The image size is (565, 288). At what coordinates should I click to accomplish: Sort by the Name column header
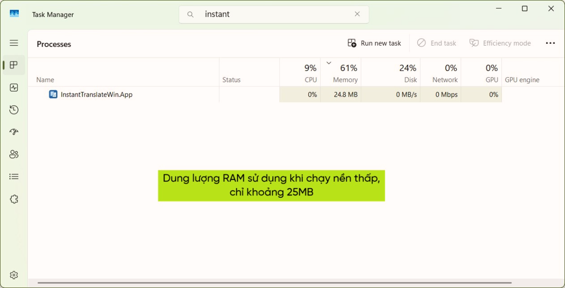click(x=123, y=72)
